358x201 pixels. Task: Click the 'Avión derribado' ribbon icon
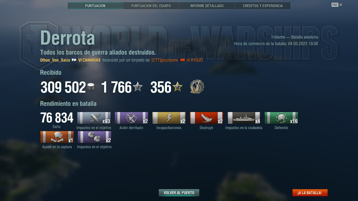pos(131,118)
